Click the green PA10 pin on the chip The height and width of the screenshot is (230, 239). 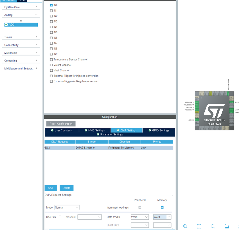click(231, 109)
